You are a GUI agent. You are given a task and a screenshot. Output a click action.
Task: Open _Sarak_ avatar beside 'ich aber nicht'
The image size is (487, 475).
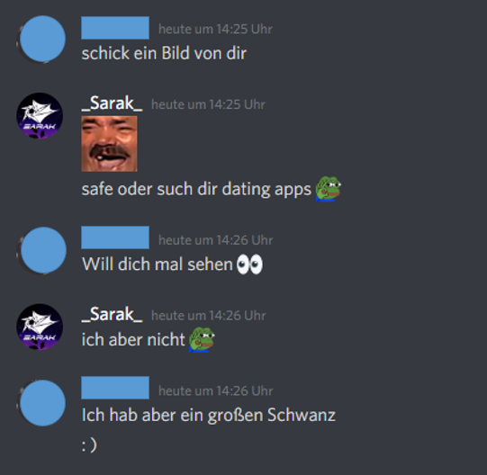coord(40,327)
